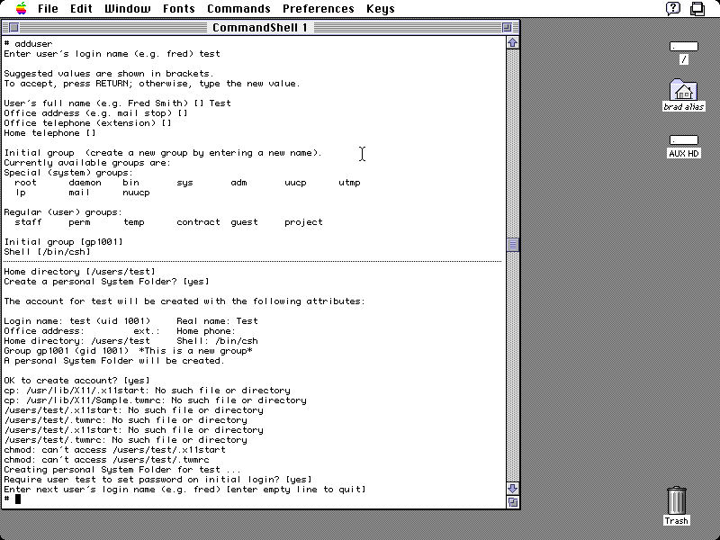
Task: Open the Commands menu
Action: coord(238,9)
